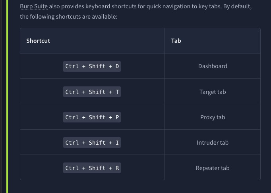Click the Proxy tab table cell

click(213, 117)
